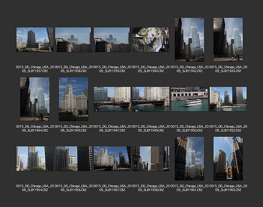
Task: Click filename label ending 5L8Y1944.CR2
Action: tap(35, 128)
